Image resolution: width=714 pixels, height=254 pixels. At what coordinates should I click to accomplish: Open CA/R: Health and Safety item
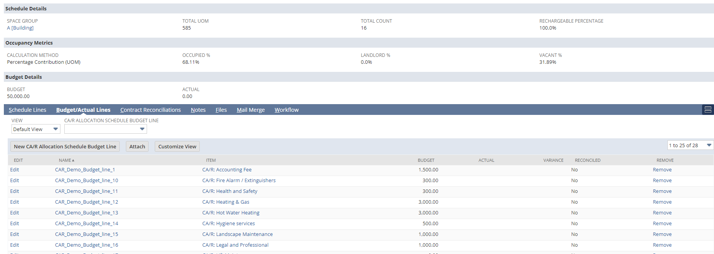pos(230,191)
